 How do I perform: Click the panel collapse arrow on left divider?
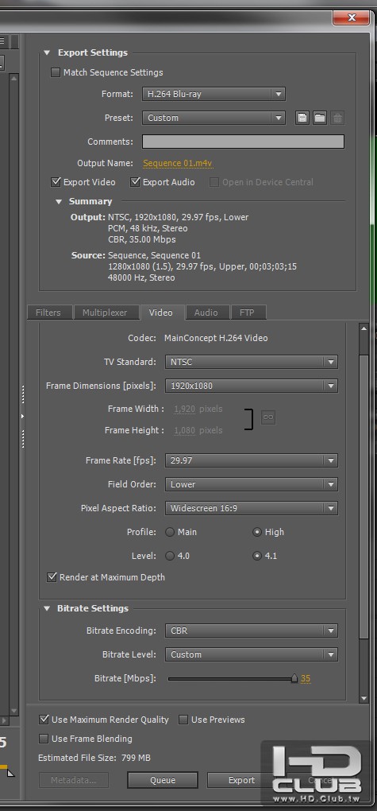pos(22,417)
